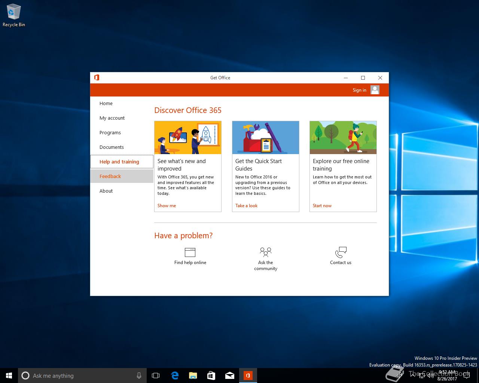This screenshot has height=383, width=479.
Task: Minimize the Get Office window
Action: [x=346, y=78]
